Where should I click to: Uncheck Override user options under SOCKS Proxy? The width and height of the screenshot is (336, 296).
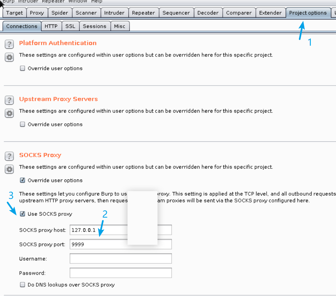point(22,180)
